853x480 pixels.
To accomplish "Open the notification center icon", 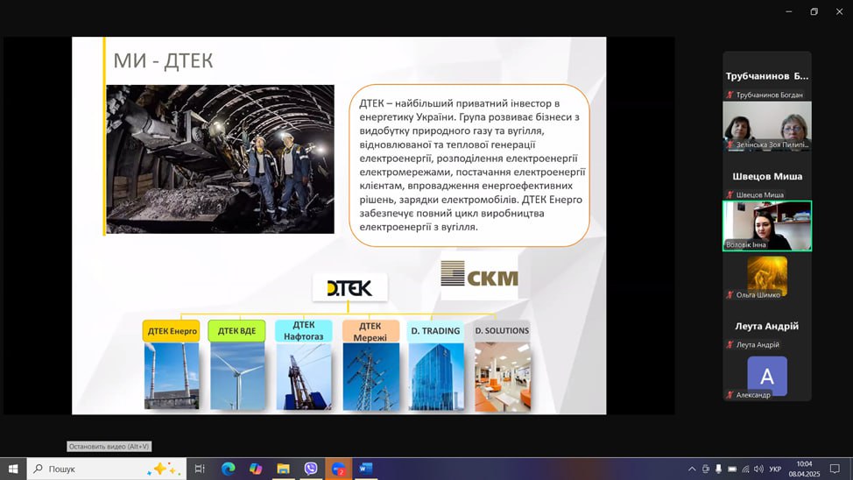I will coord(835,469).
